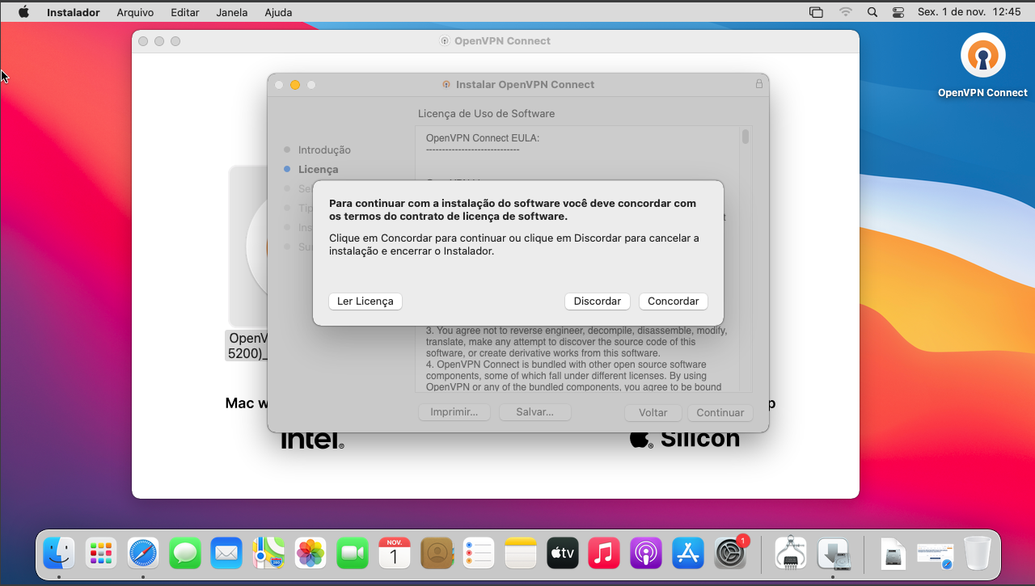This screenshot has height=586, width=1035.
Task: Open Launchpad from the Dock
Action: point(101,554)
